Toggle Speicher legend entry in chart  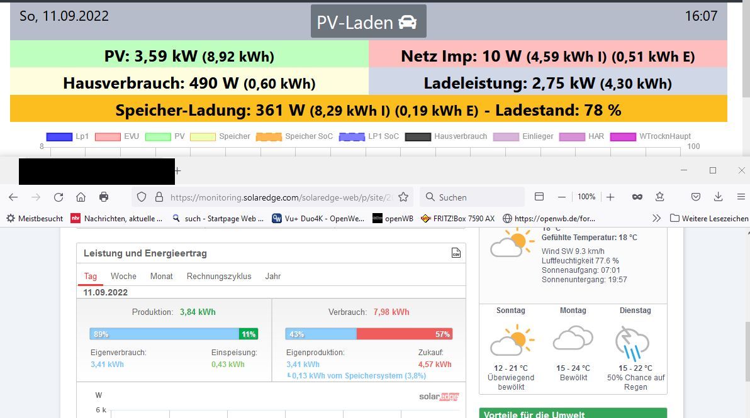[x=220, y=136]
